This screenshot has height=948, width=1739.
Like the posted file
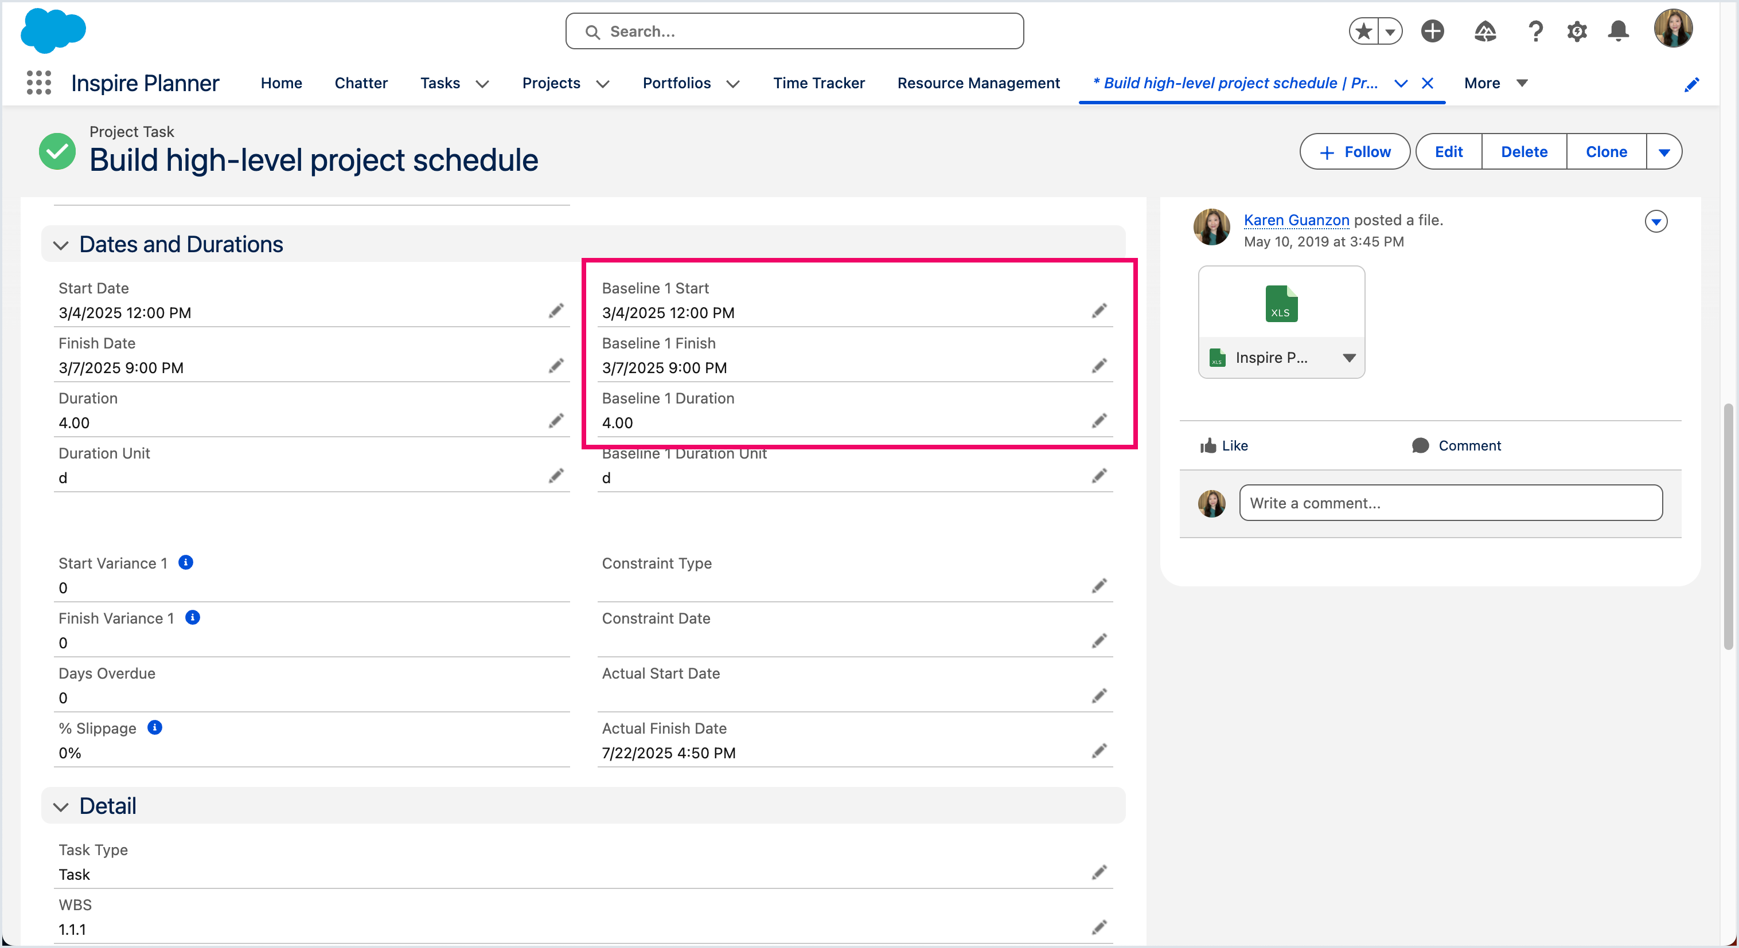(x=1224, y=445)
